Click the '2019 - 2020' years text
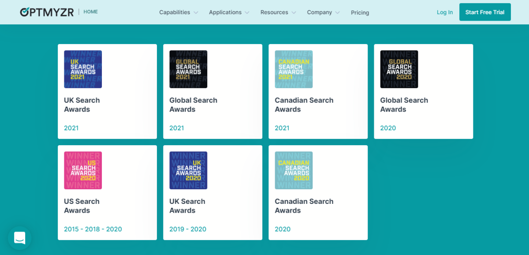 [x=188, y=229]
